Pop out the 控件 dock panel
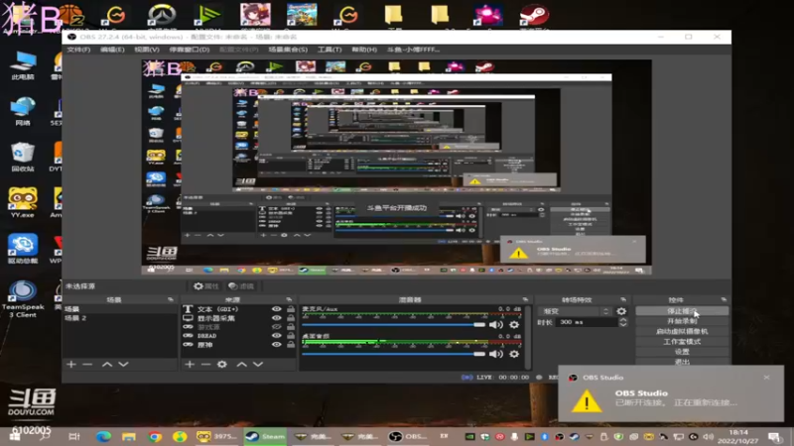Screen dimensions: 794x446 pos(724,300)
